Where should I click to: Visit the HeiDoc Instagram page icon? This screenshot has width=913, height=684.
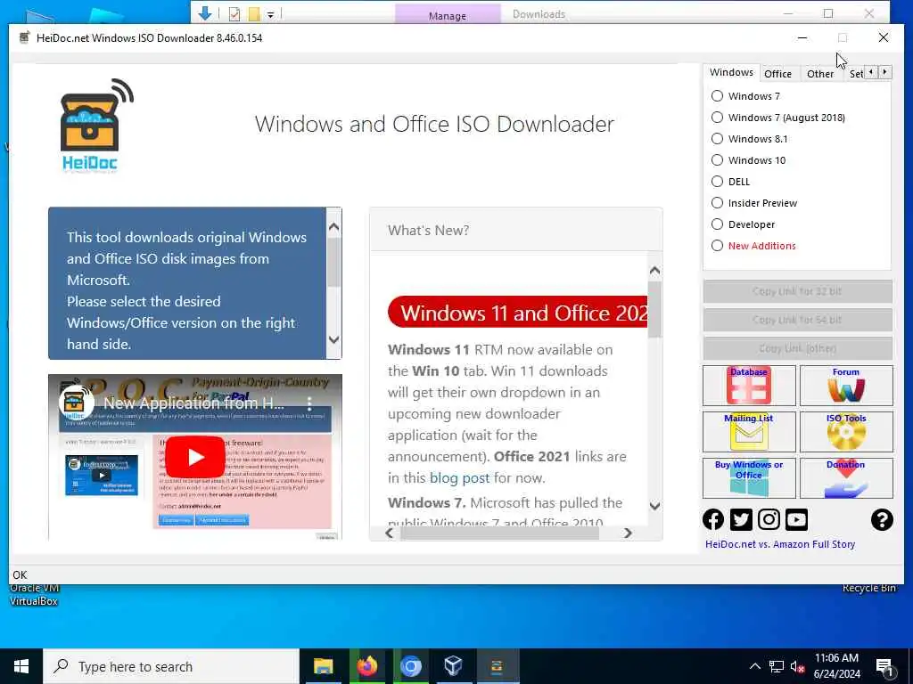click(769, 519)
